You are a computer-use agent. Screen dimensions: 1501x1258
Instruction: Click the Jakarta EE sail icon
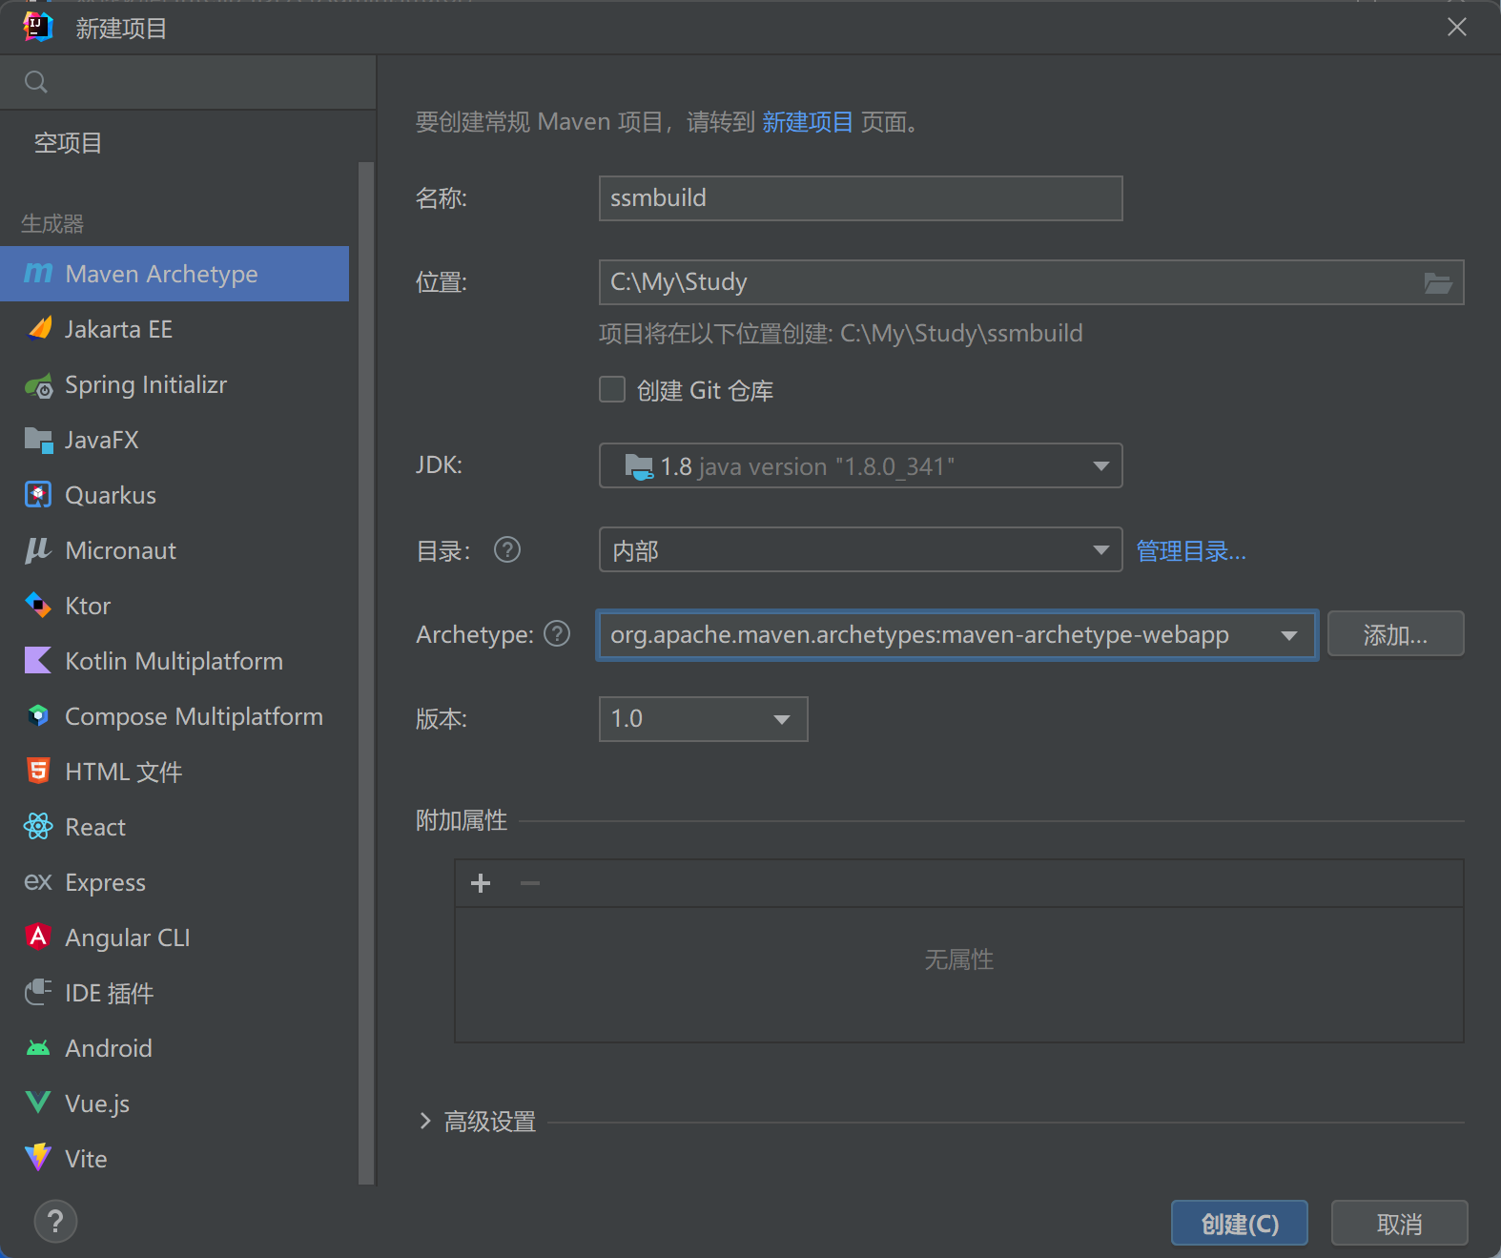tap(39, 329)
